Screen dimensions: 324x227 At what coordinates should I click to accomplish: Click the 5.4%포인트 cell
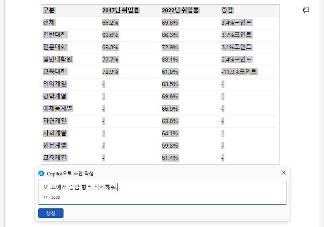coord(237,59)
